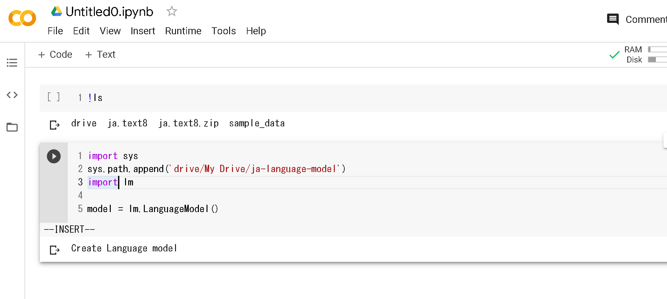Screen dimensions: 667x299
Task: Run the import sys code cell
Action: [x=53, y=156]
